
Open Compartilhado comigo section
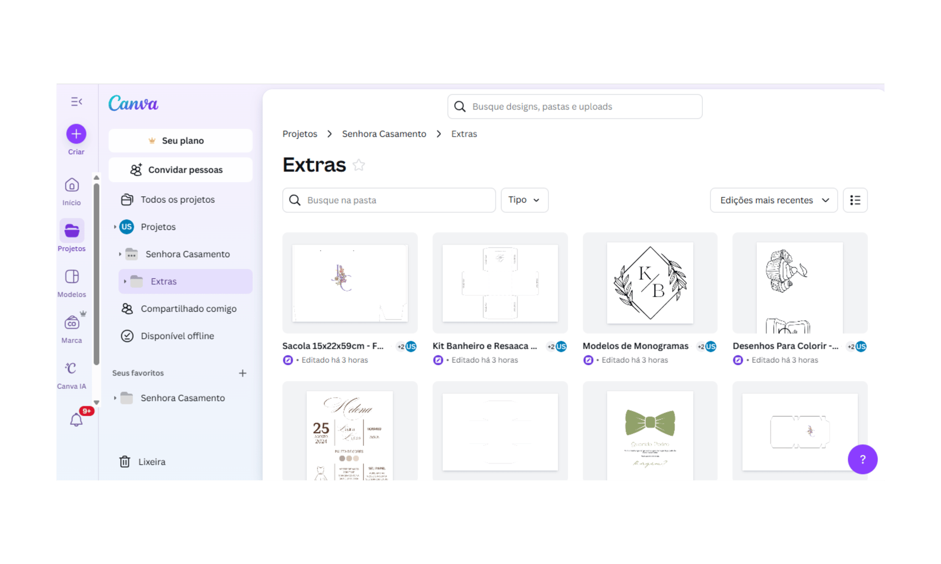pos(188,309)
